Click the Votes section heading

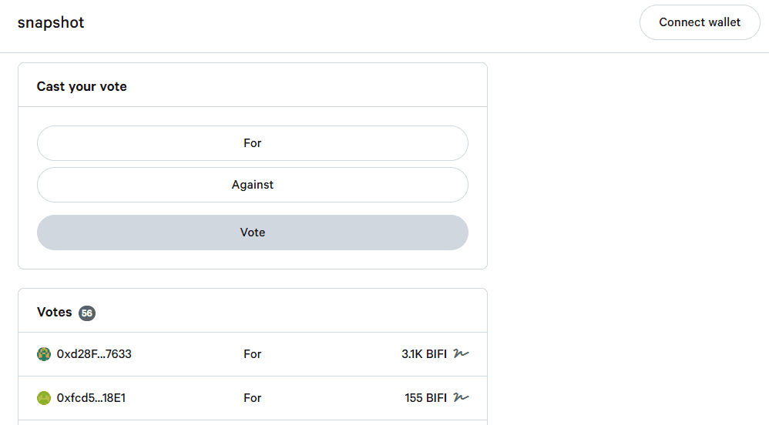(54, 313)
